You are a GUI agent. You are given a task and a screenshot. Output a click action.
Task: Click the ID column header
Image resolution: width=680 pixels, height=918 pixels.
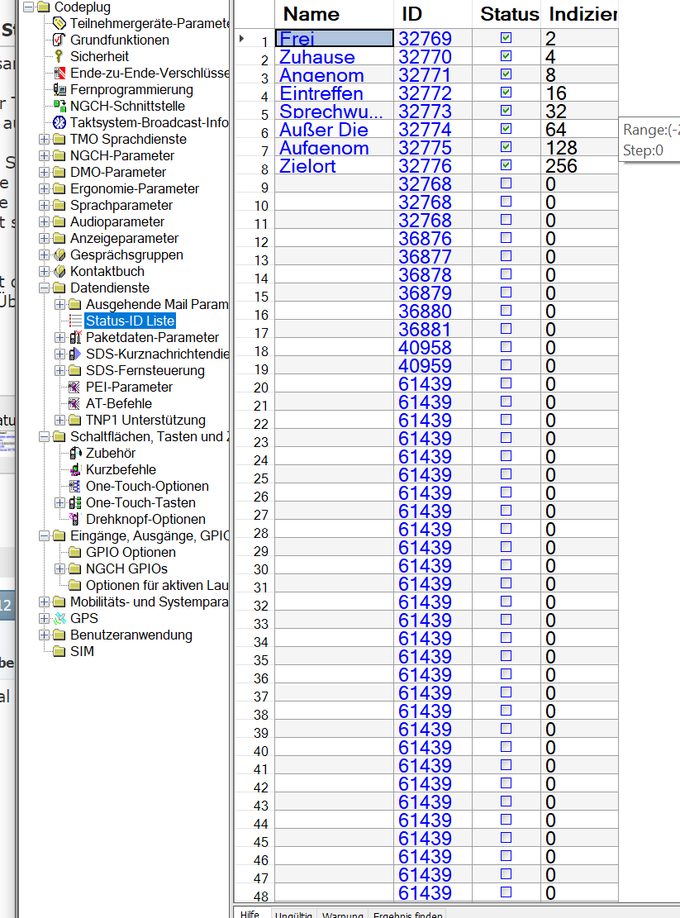pos(412,14)
